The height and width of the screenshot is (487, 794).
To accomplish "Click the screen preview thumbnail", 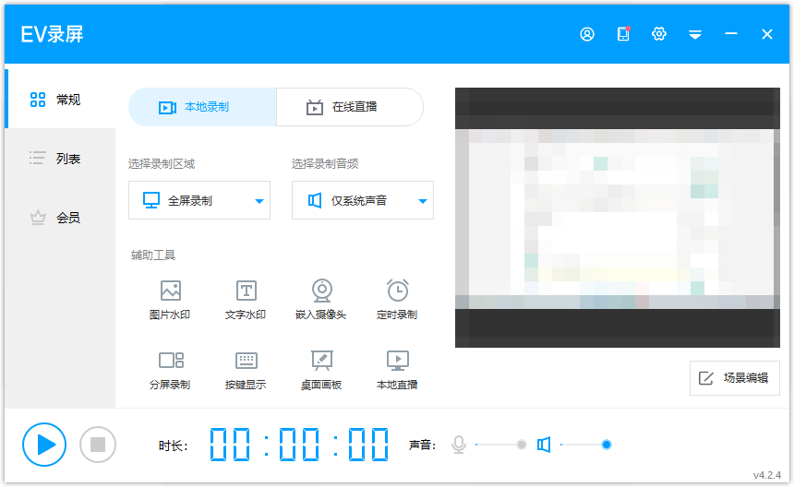I will coord(618,218).
